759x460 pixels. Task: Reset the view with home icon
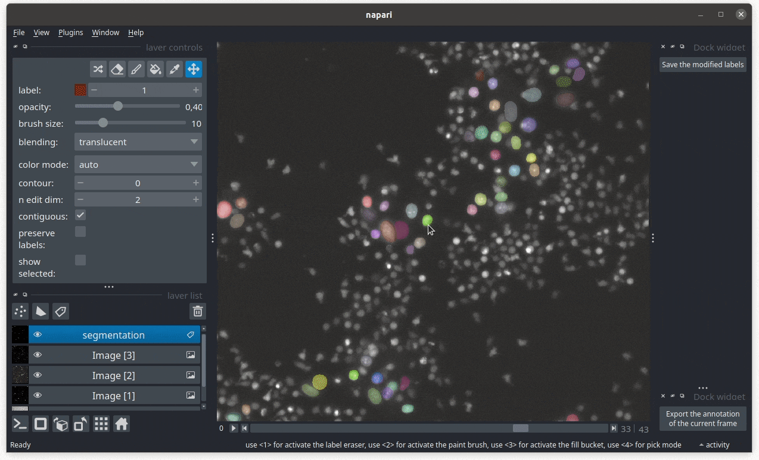122,424
